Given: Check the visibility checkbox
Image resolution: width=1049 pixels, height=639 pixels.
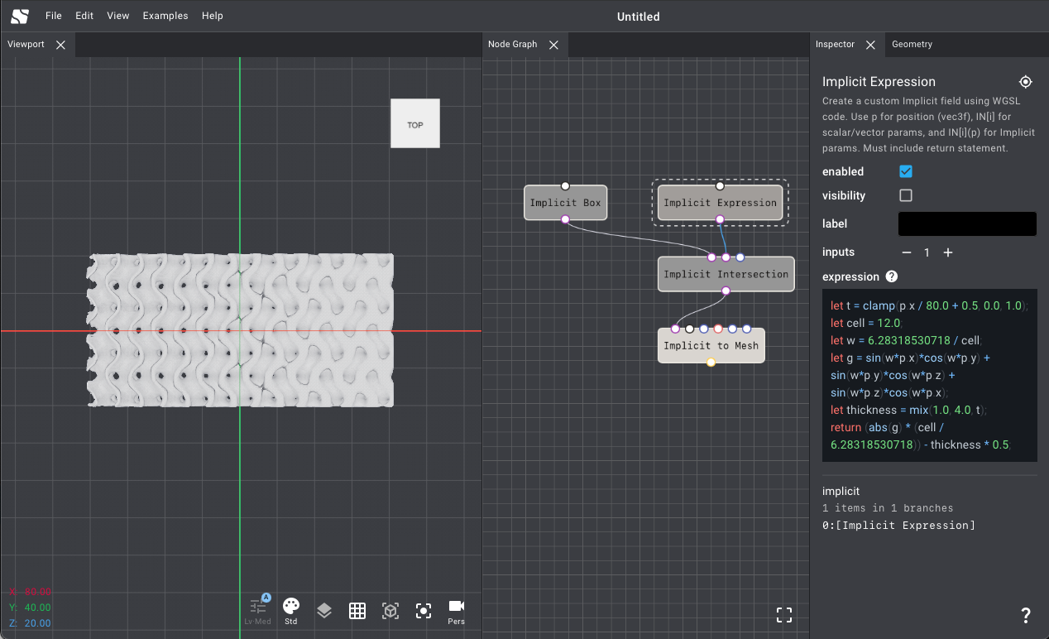Looking at the screenshot, I should coord(906,195).
